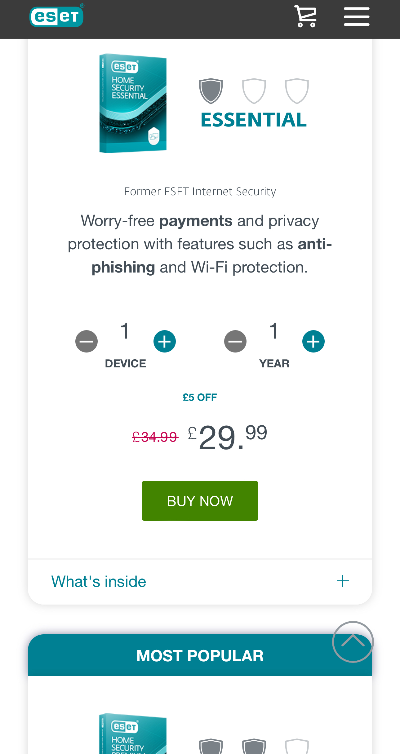Click the crossed-out £34.99 price
This screenshot has height=754, width=400.
(x=155, y=437)
